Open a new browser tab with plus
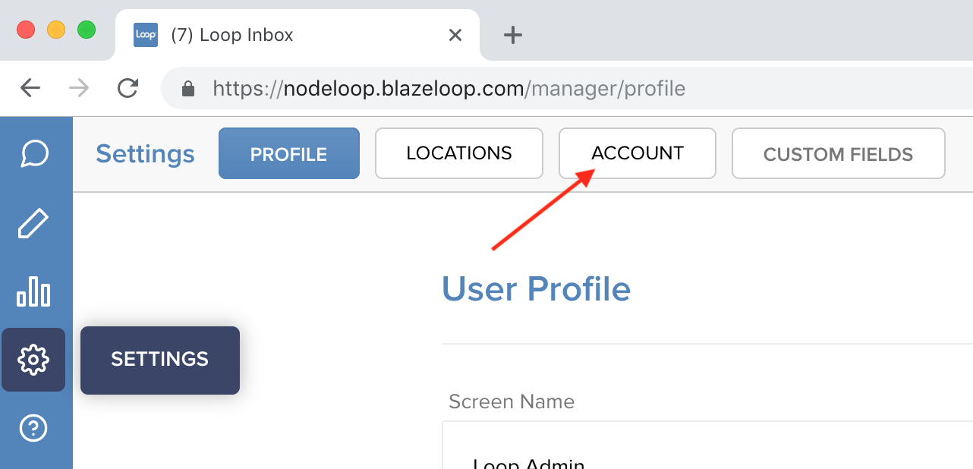The width and height of the screenshot is (973, 469). coord(513,35)
